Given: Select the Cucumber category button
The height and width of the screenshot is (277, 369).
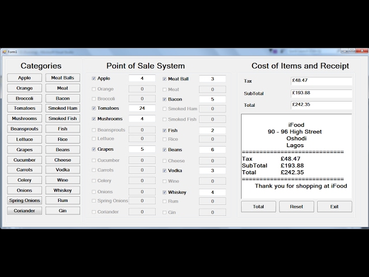Looking at the screenshot, I should click(24, 160).
